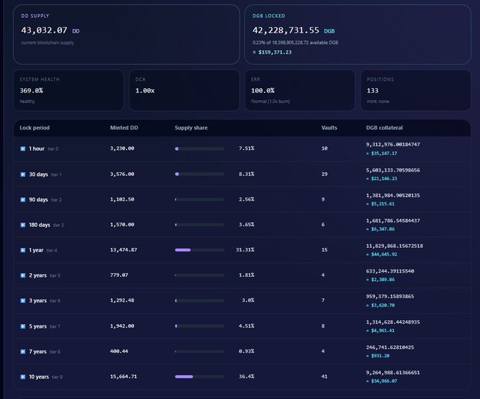
Task: Open the DGB Locked card
Action: [x=358, y=35]
